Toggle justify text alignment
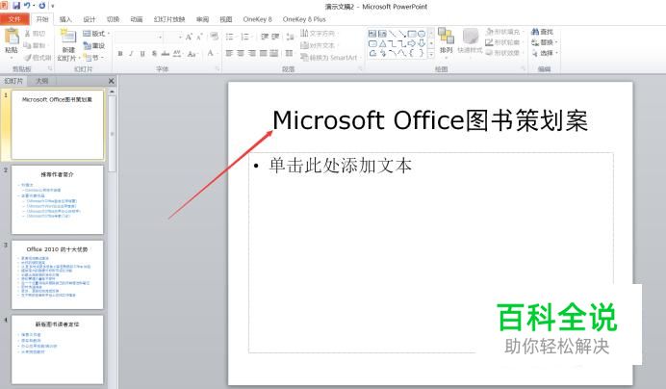666x389 pixels. click(x=263, y=54)
